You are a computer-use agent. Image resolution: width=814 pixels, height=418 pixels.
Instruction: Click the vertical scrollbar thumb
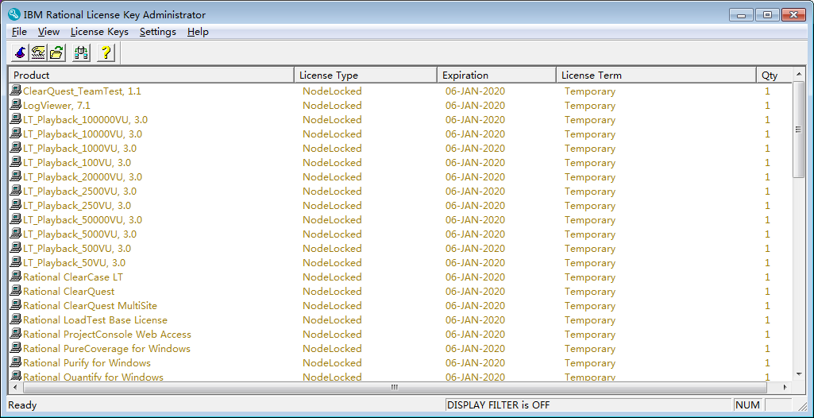coord(798,130)
